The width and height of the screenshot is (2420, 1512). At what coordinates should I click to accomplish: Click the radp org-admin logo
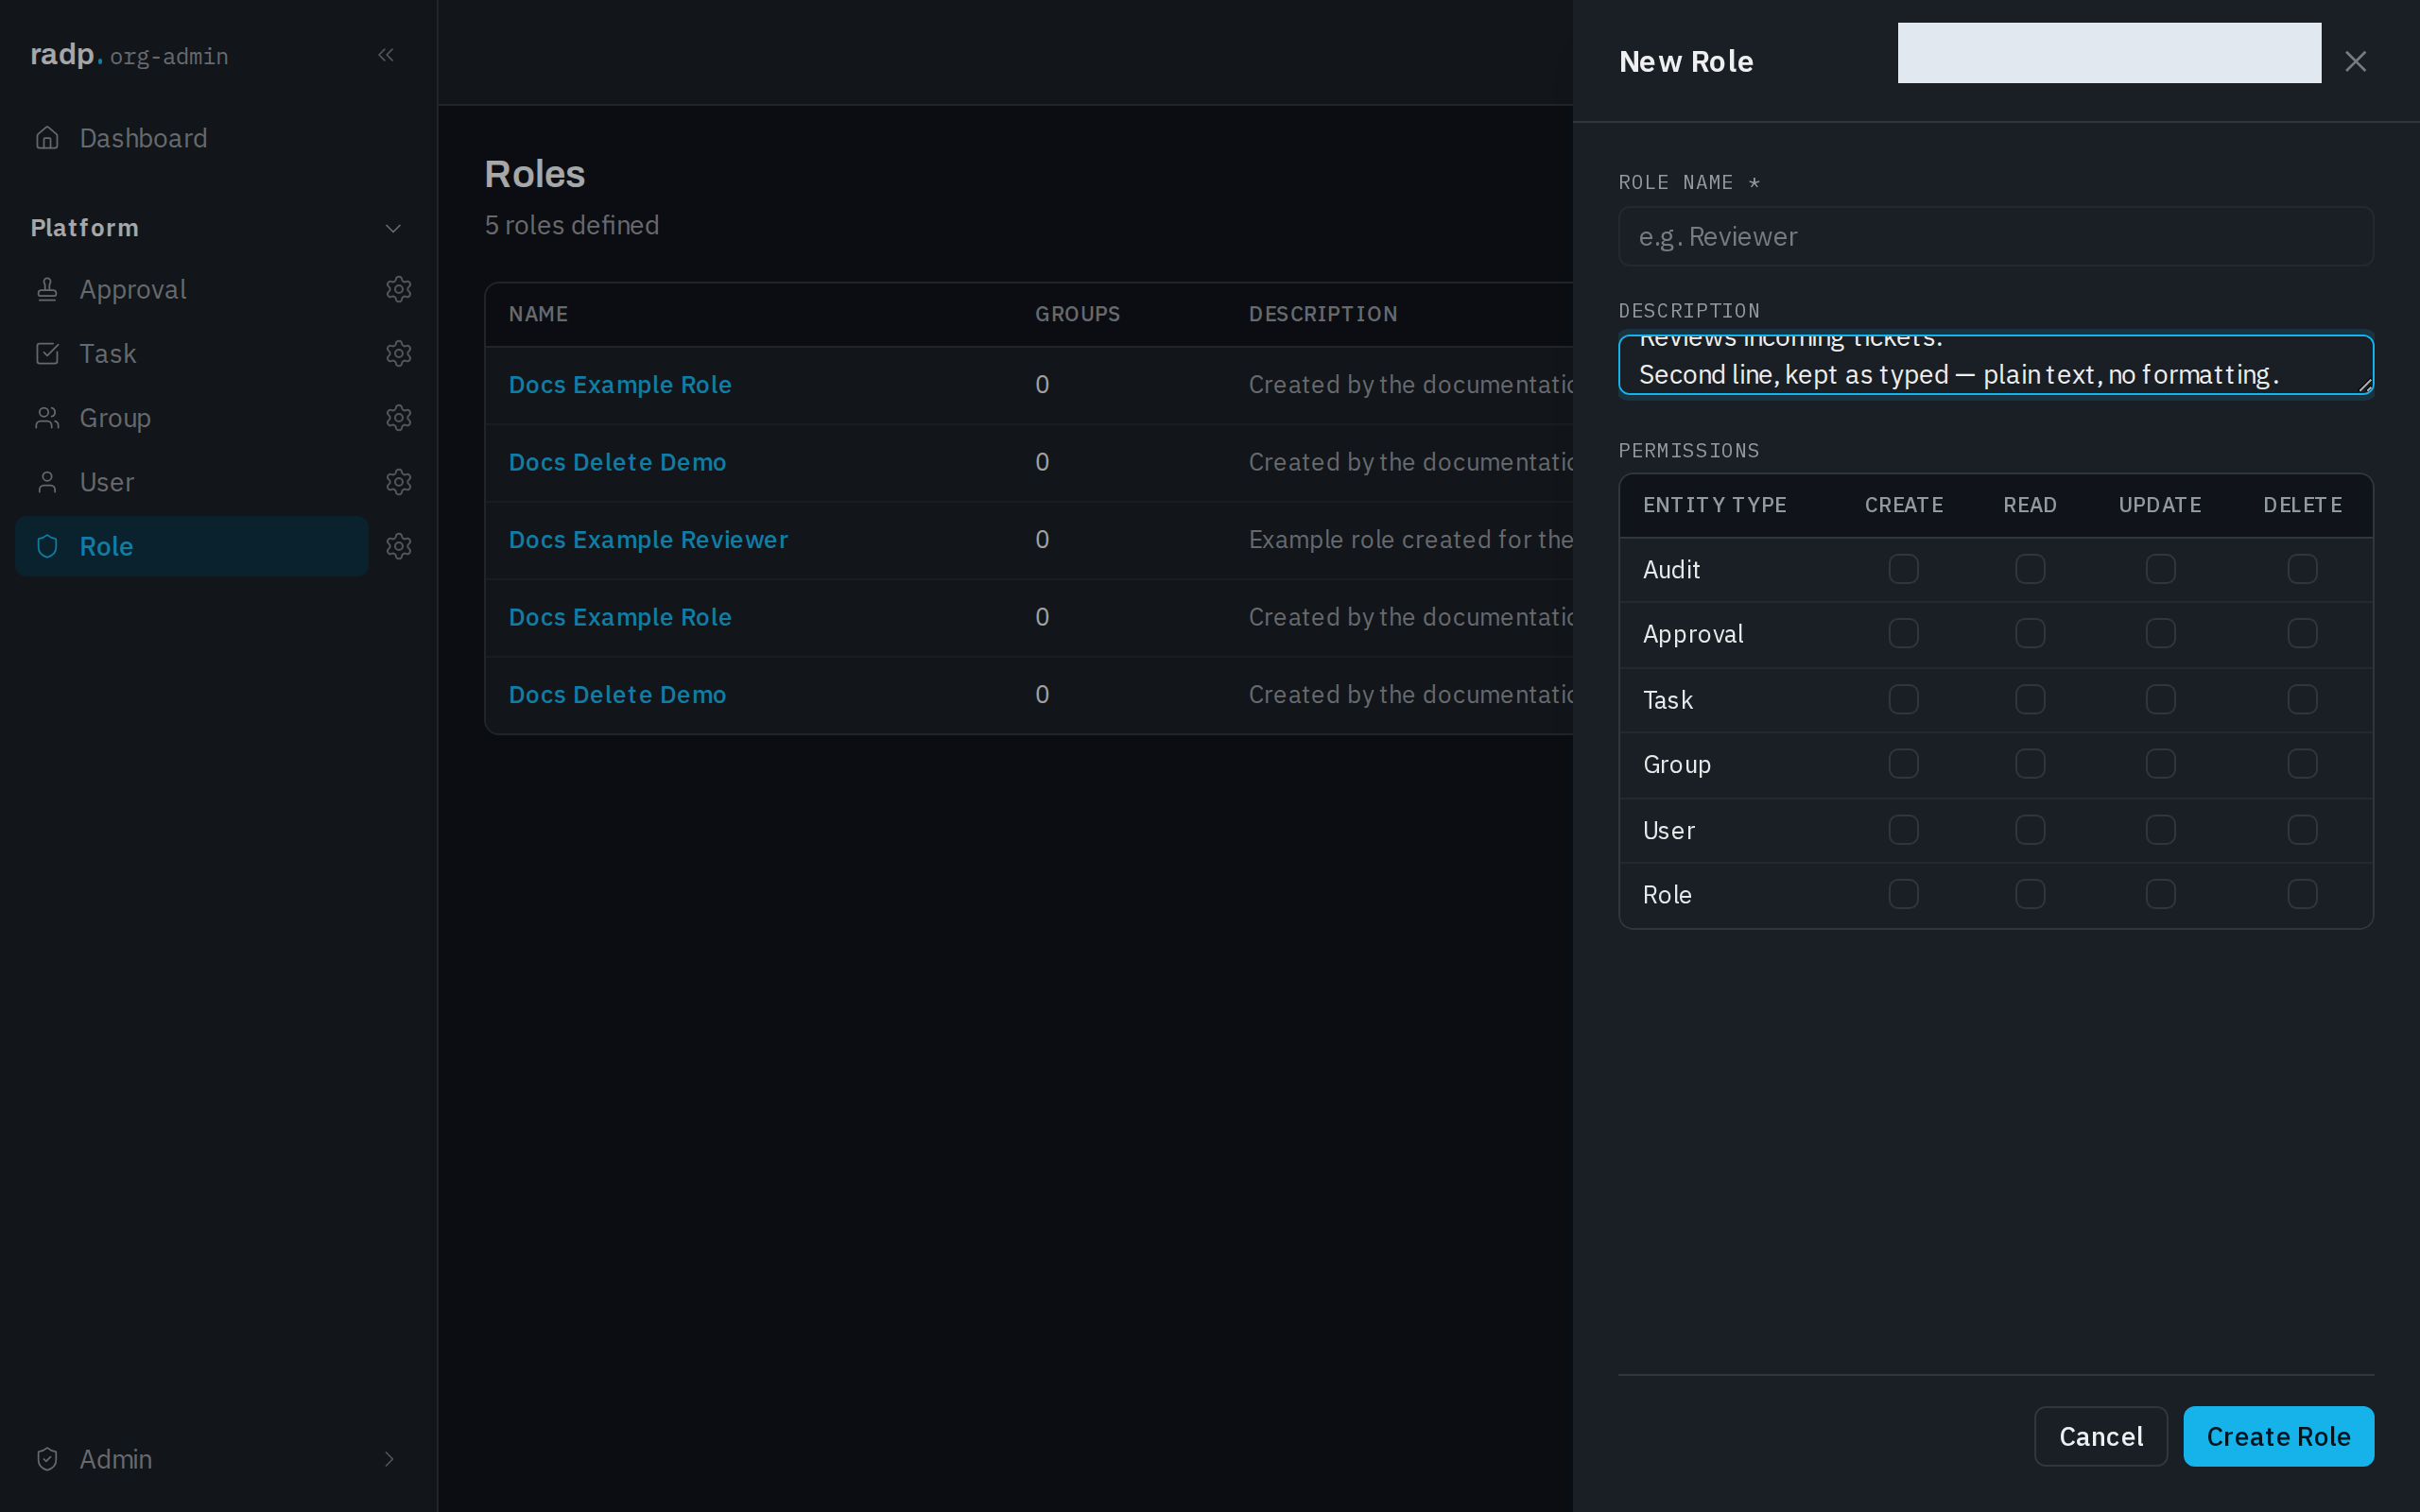point(129,55)
